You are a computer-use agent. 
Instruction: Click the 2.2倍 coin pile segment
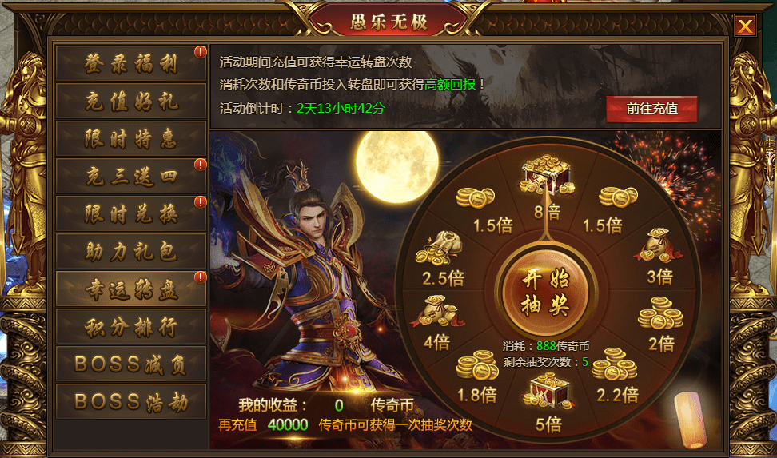pyautogui.click(x=616, y=376)
